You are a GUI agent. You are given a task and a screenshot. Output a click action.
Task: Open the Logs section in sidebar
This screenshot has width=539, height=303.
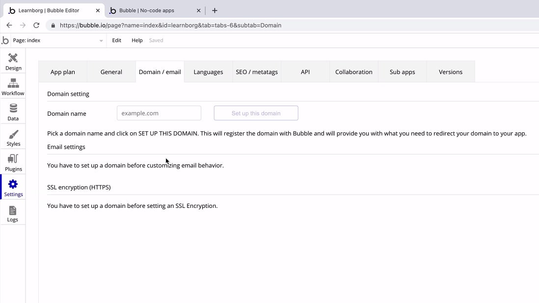click(13, 213)
